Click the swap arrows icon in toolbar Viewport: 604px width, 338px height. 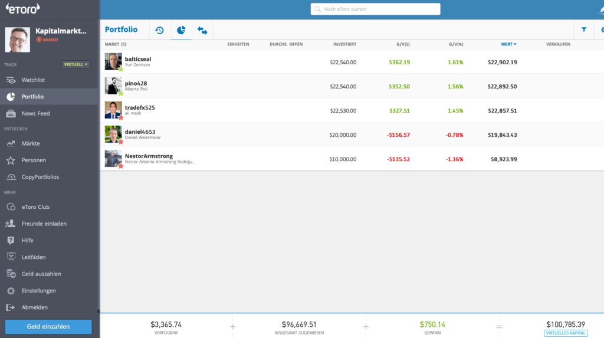coord(202,30)
